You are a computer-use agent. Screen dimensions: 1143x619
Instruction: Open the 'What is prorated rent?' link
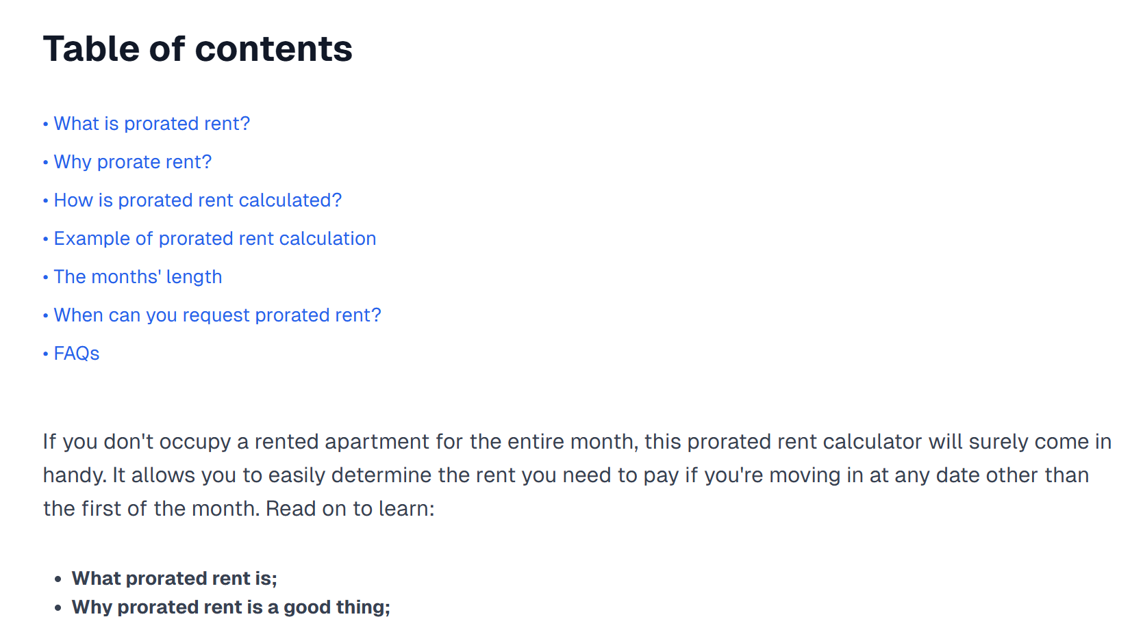pos(151,124)
